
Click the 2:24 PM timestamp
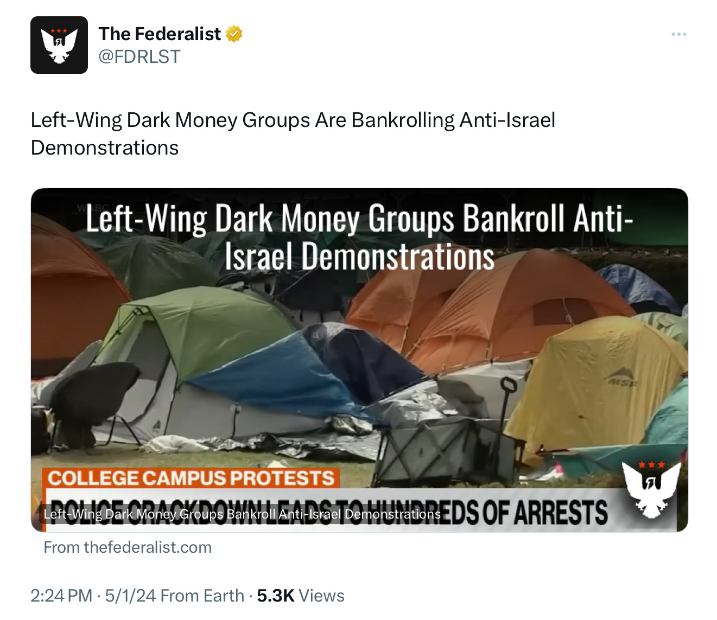pyautogui.click(x=61, y=596)
